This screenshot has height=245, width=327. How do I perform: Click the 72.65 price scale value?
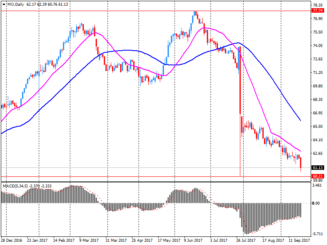318,59
